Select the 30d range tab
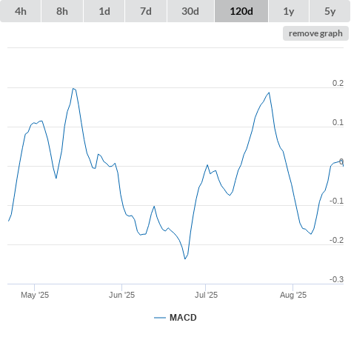Image resolution: width=351 pixels, height=337 pixels. pos(190,11)
